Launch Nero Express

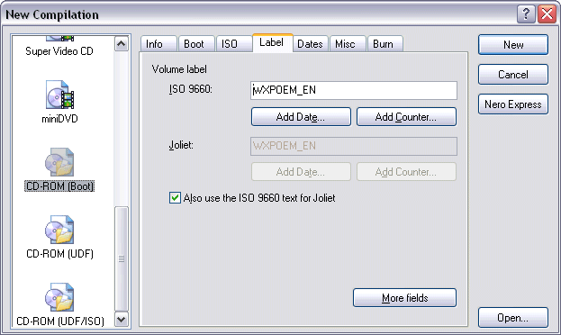tap(513, 104)
